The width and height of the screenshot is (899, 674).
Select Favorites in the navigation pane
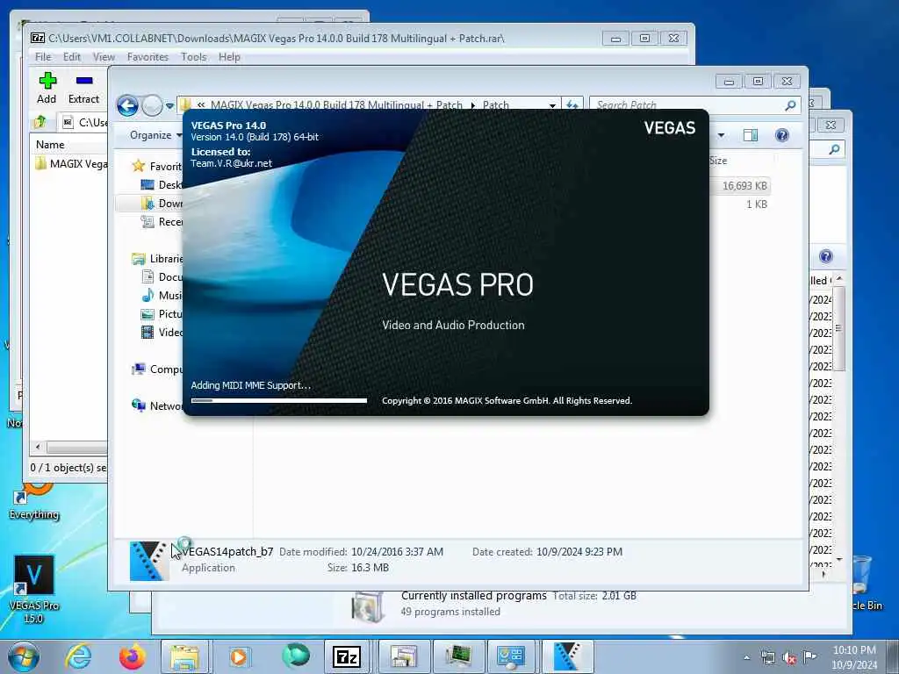pos(156,166)
